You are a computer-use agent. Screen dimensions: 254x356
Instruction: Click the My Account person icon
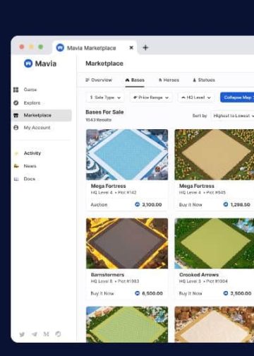(x=16, y=128)
